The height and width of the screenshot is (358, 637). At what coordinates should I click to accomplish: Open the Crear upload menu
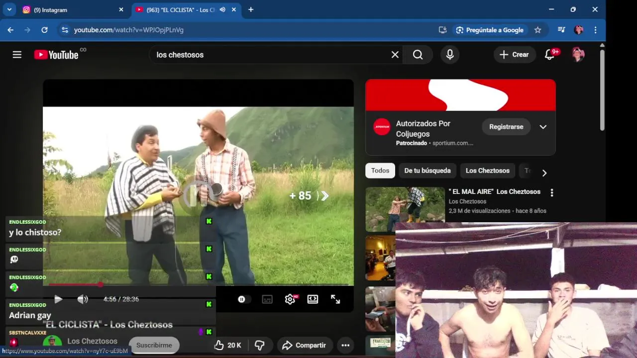pyautogui.click(x=515, y=55)
